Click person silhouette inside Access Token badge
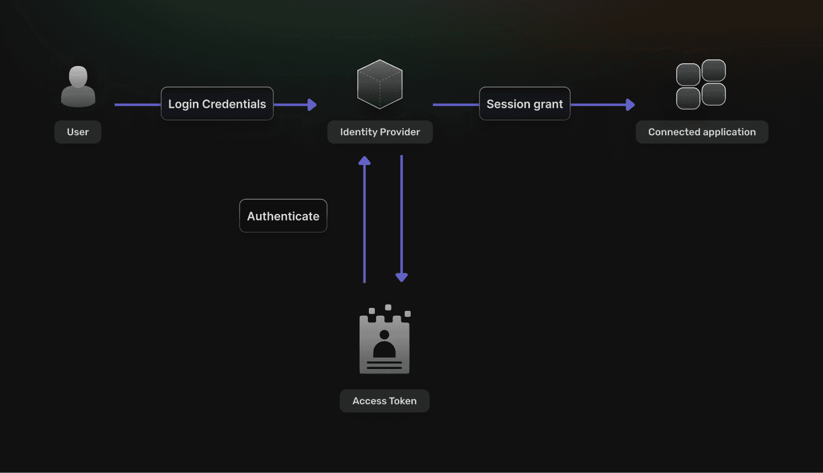The height and width of the screenshot is (473, 823). coord(384,344)
